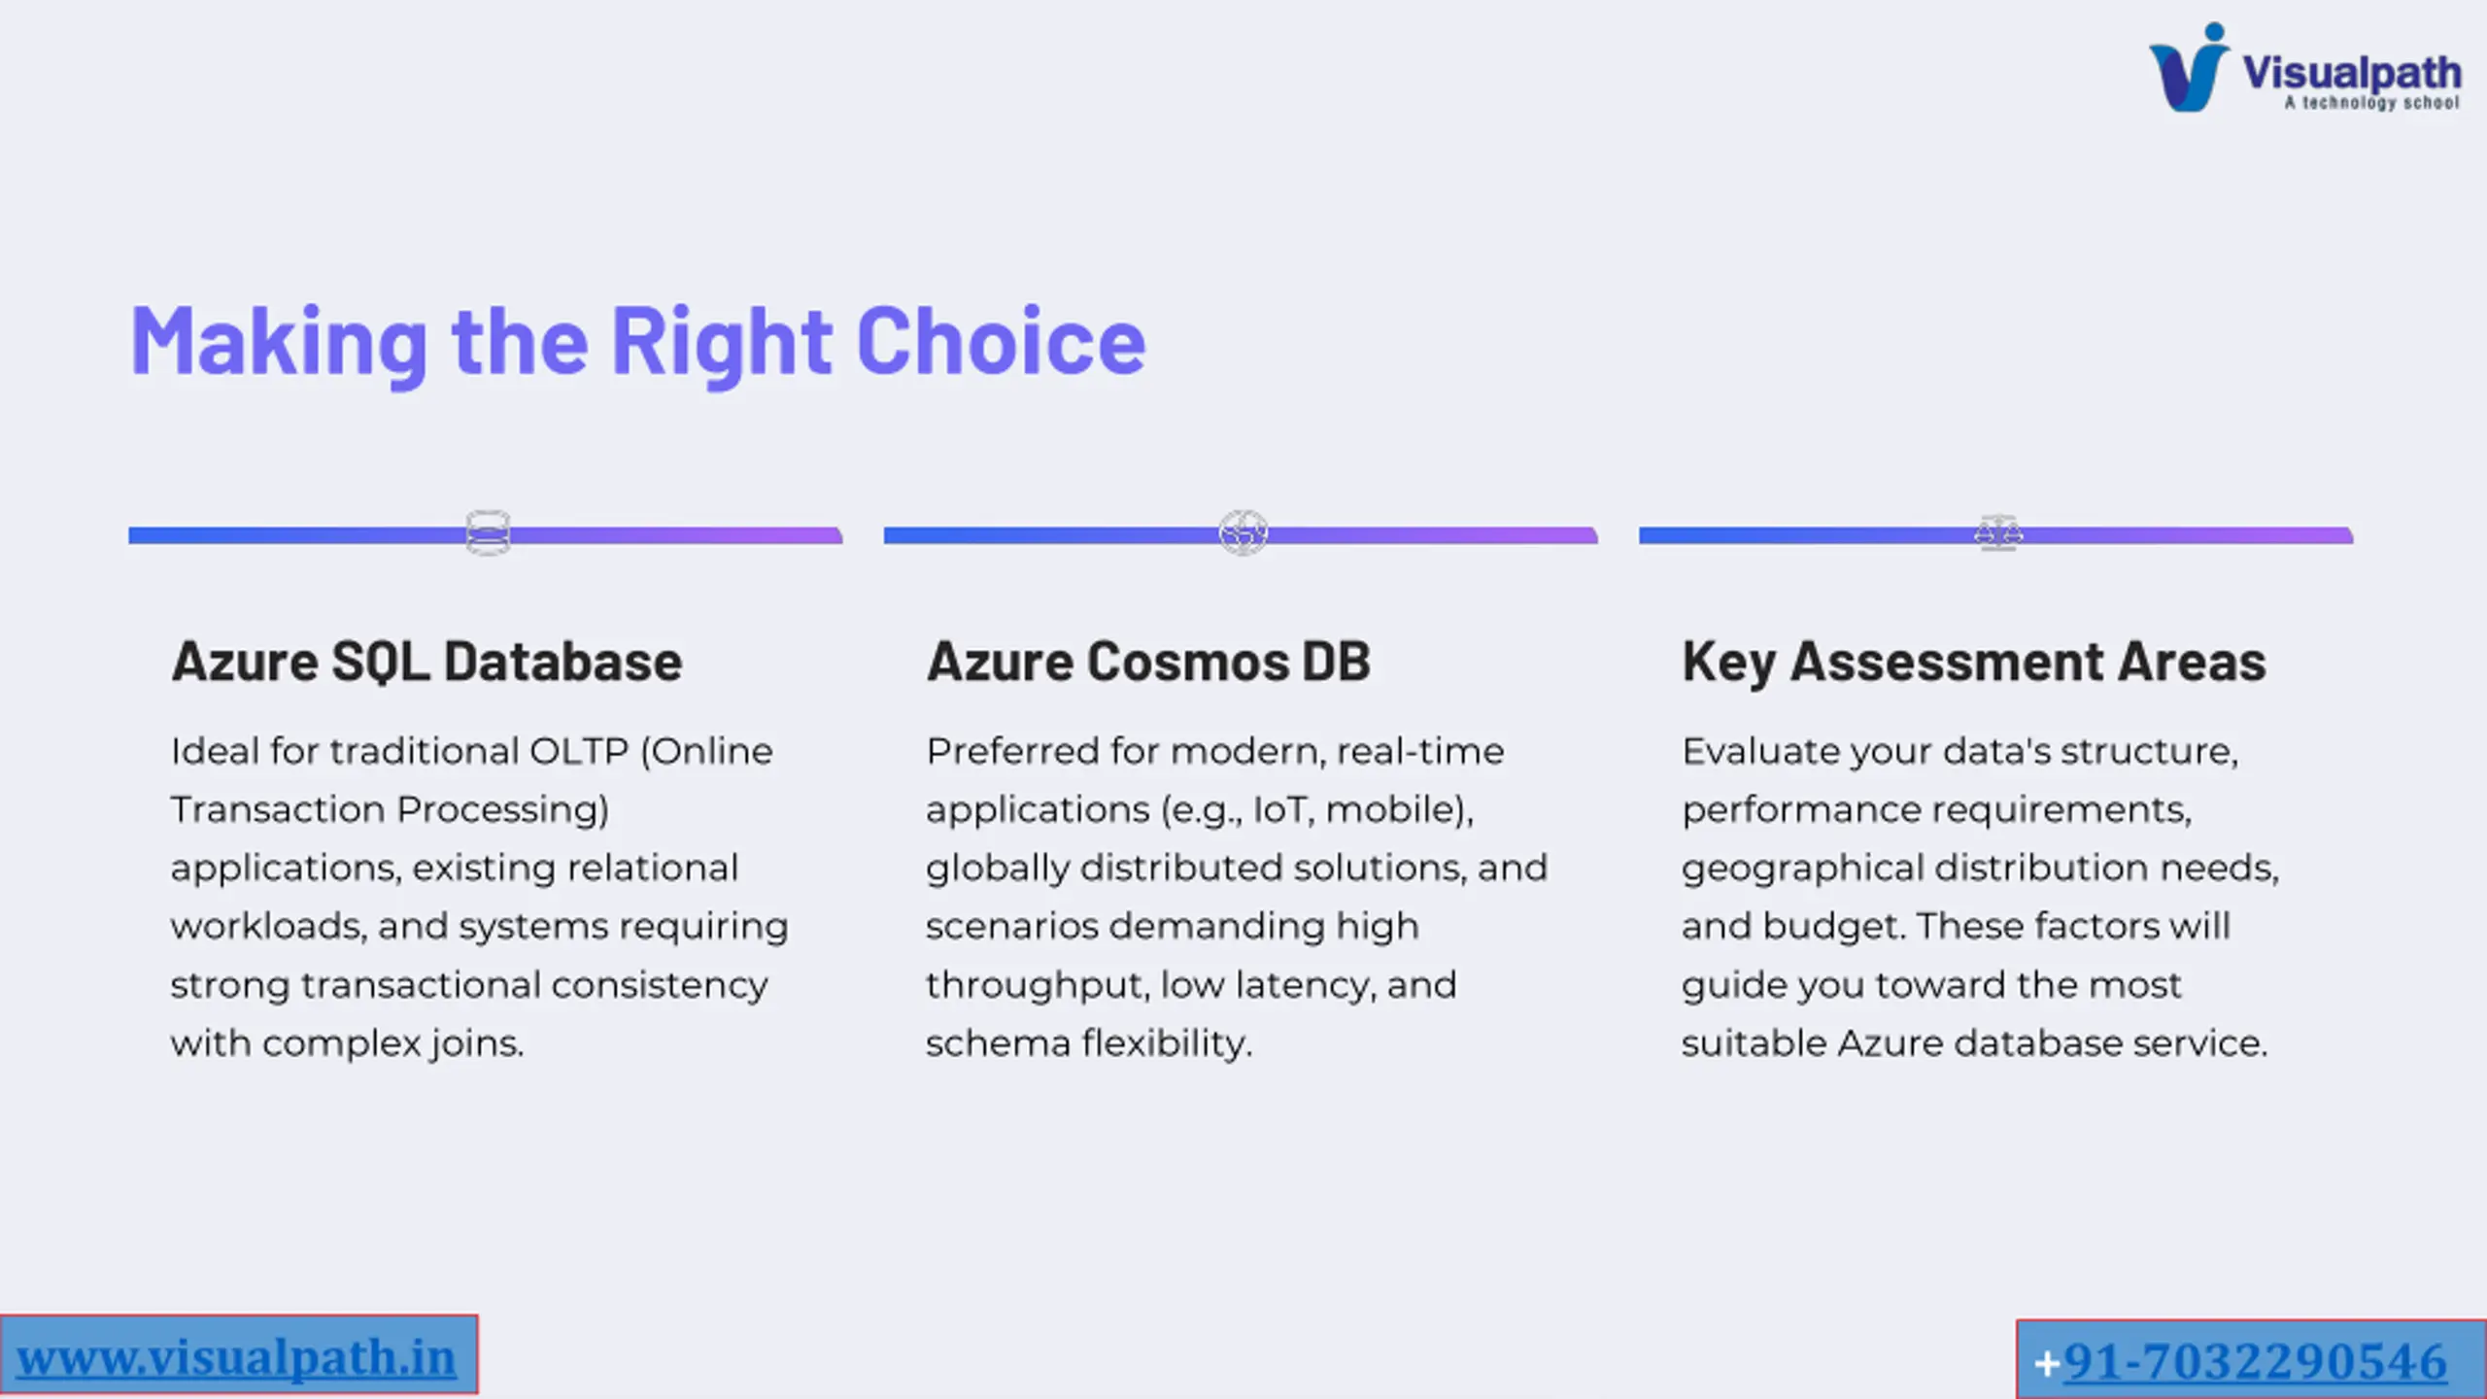Viewport: 2487px width, 1399px height.
Task: Click the paragraph mentioning IoT, mobile applications
Action: 1236,897
